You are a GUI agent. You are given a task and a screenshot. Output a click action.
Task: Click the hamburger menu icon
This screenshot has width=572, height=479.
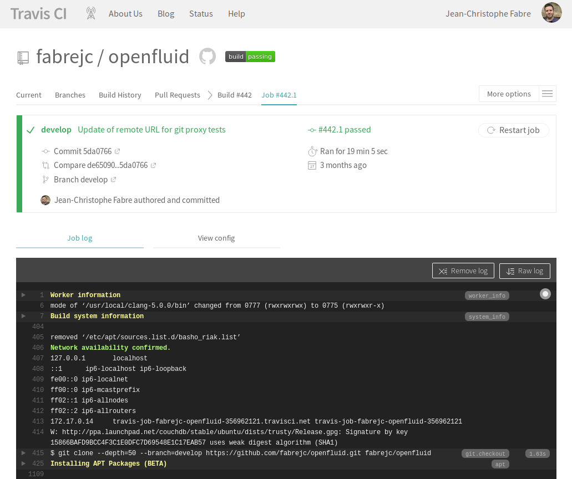[547, 94]
